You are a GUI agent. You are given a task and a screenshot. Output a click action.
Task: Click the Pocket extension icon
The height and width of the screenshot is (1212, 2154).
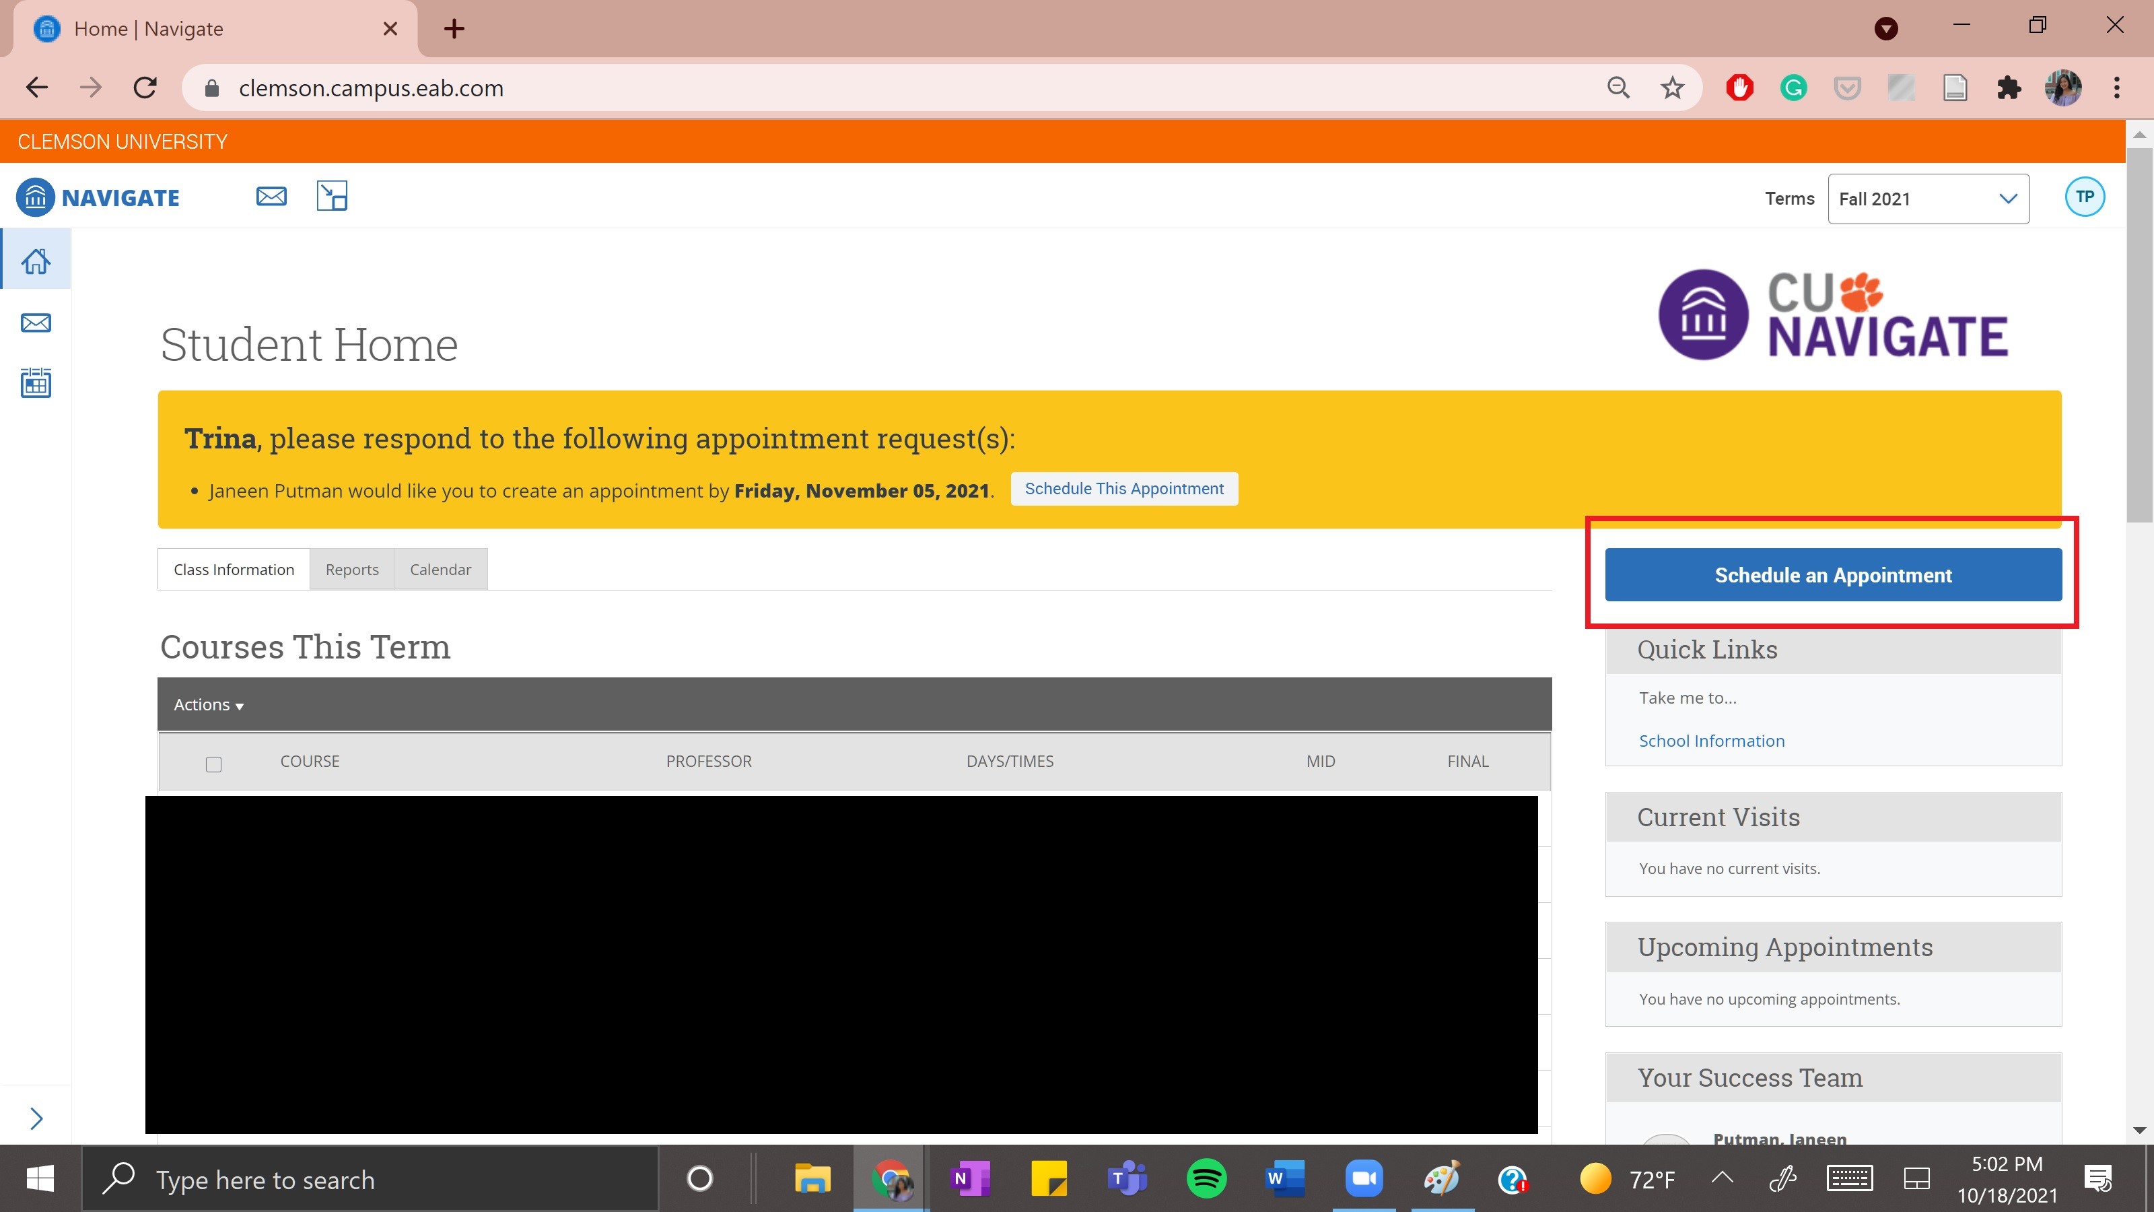point(1846,88)
